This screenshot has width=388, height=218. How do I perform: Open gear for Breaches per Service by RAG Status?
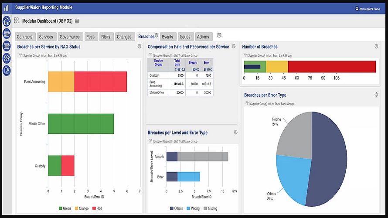coord(140,46)
